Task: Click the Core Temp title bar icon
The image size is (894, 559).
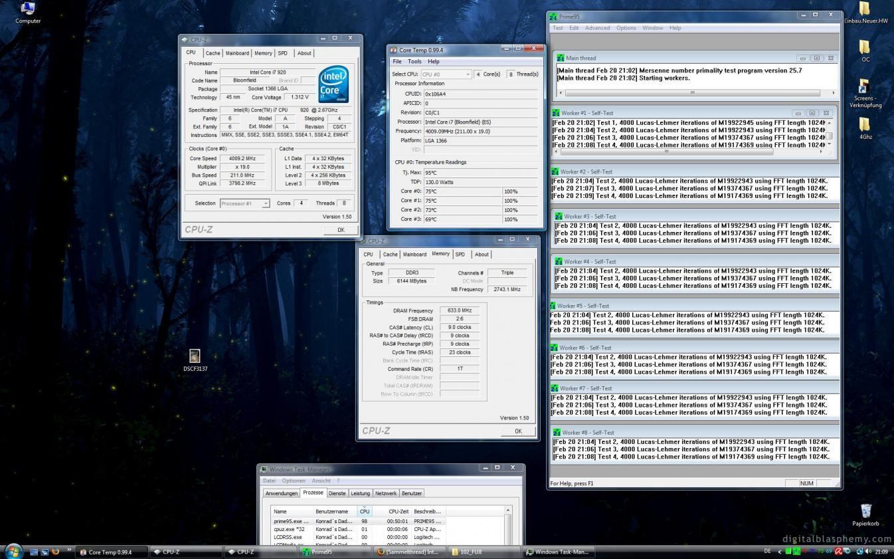Action: tap(394, 50)
